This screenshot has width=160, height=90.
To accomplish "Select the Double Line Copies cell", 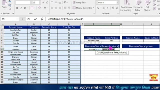I will 15,80.
